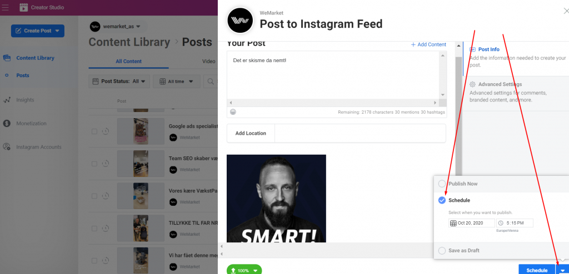This screenshot has width=569, height=274.
Task: Open the Monetization dollar icon
Action: [7, 124]
